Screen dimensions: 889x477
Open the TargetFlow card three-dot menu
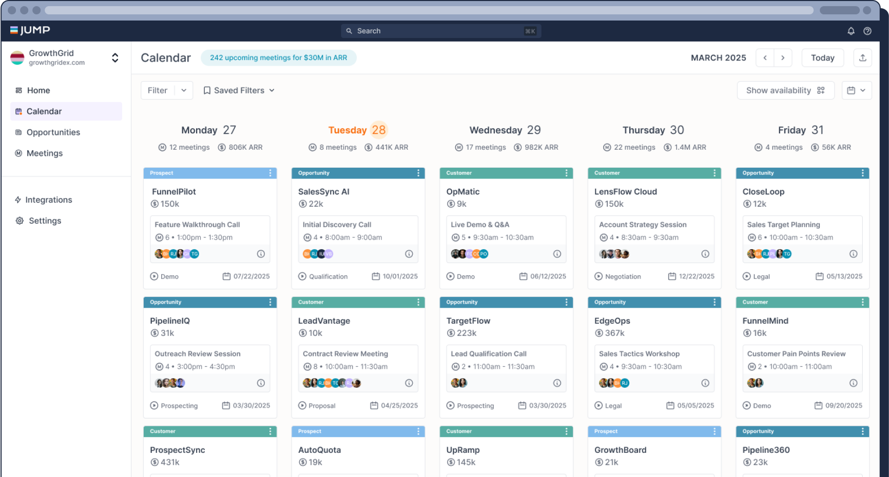pyautogui.click(x=567, y=303)
